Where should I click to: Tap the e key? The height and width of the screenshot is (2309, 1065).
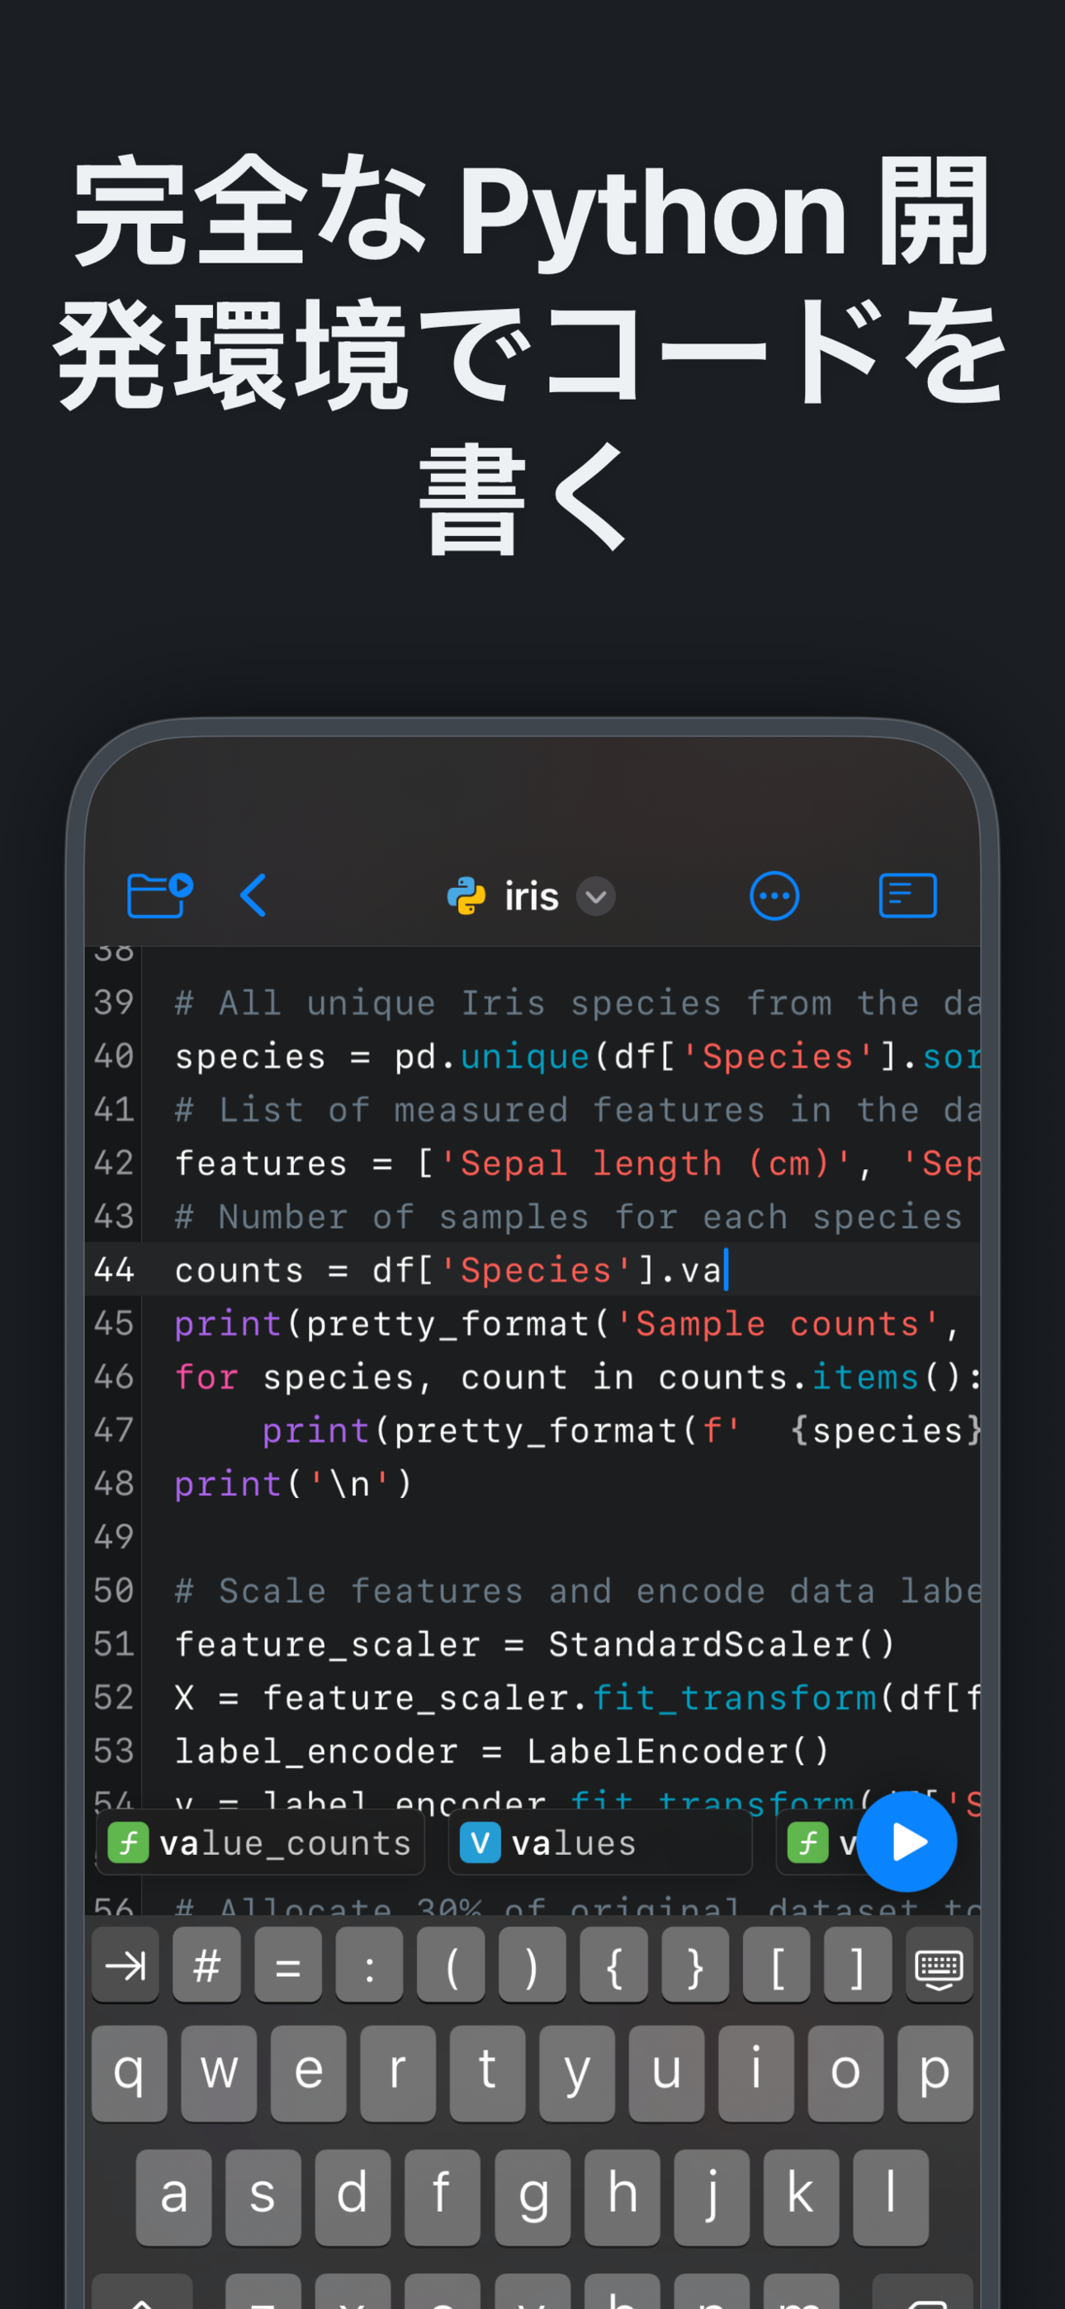coord(309,2072)
